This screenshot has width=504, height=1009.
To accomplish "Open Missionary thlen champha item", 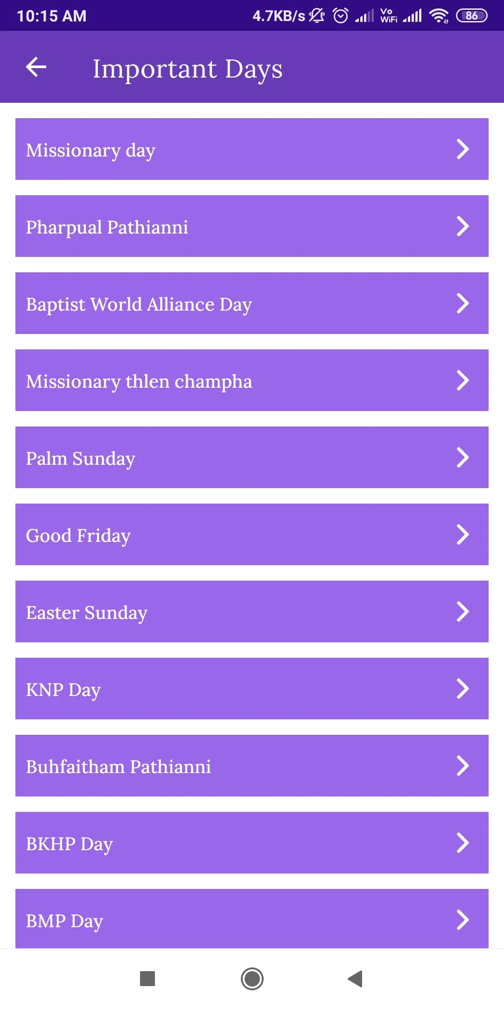I will click(x=252, y=380).
